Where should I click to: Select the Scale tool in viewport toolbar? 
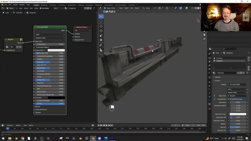pos(101,36)
